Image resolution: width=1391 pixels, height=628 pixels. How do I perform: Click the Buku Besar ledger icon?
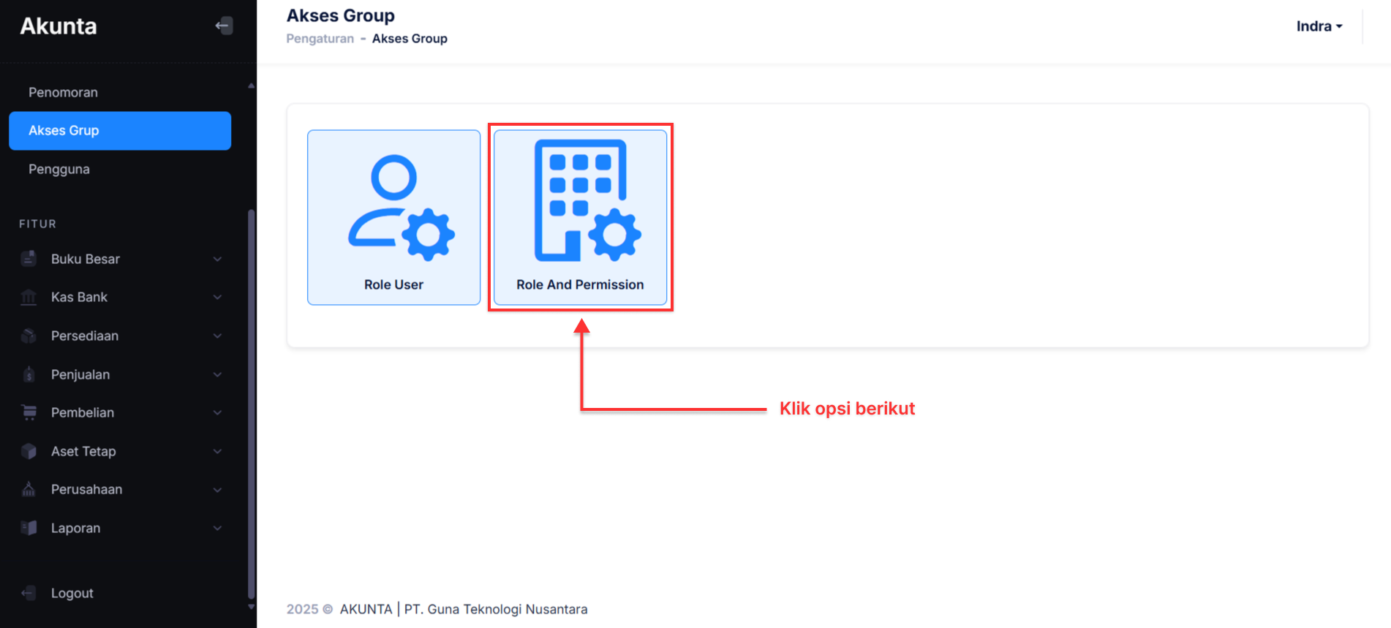[x=29, y=259]
